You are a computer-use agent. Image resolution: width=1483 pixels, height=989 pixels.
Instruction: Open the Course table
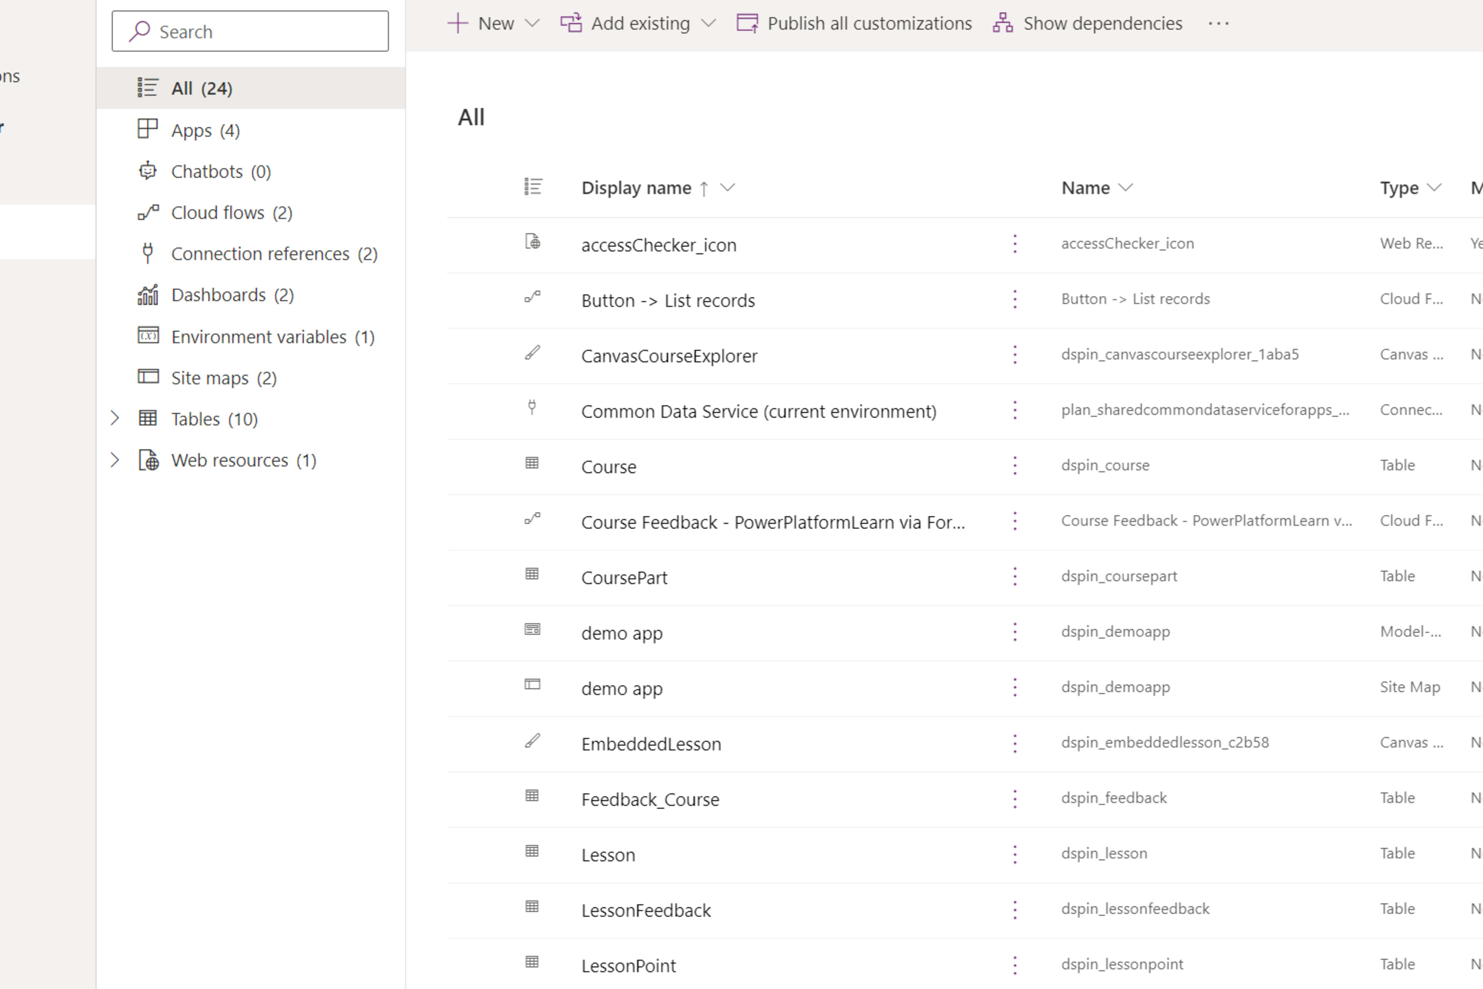pyautogui.click(x=609, y=467)
